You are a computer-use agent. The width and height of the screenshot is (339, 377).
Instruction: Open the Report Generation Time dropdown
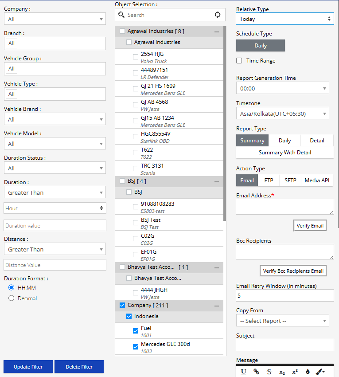(283, 88)
